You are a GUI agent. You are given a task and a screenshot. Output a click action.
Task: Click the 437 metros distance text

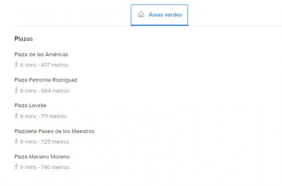[x=55, y=65]
